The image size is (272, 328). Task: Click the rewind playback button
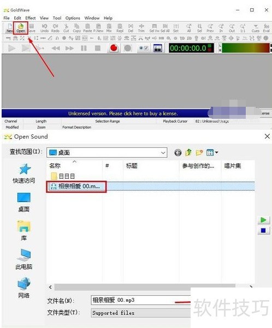[56, 48]
